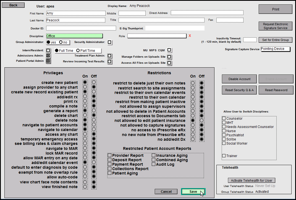Enable the Scribe discipline checkbox
This screenshot has width=296, height=200.
pos(224,139)
